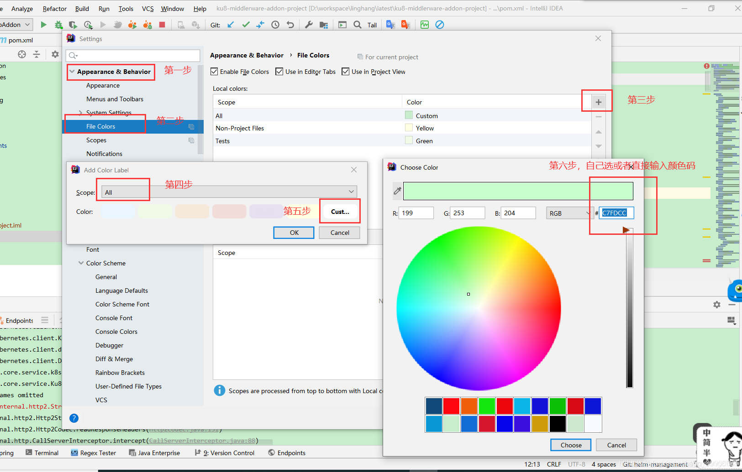Select the blue color label swatch
The image size is (742, 472).
pyautogui.click(x=118, y=212)
